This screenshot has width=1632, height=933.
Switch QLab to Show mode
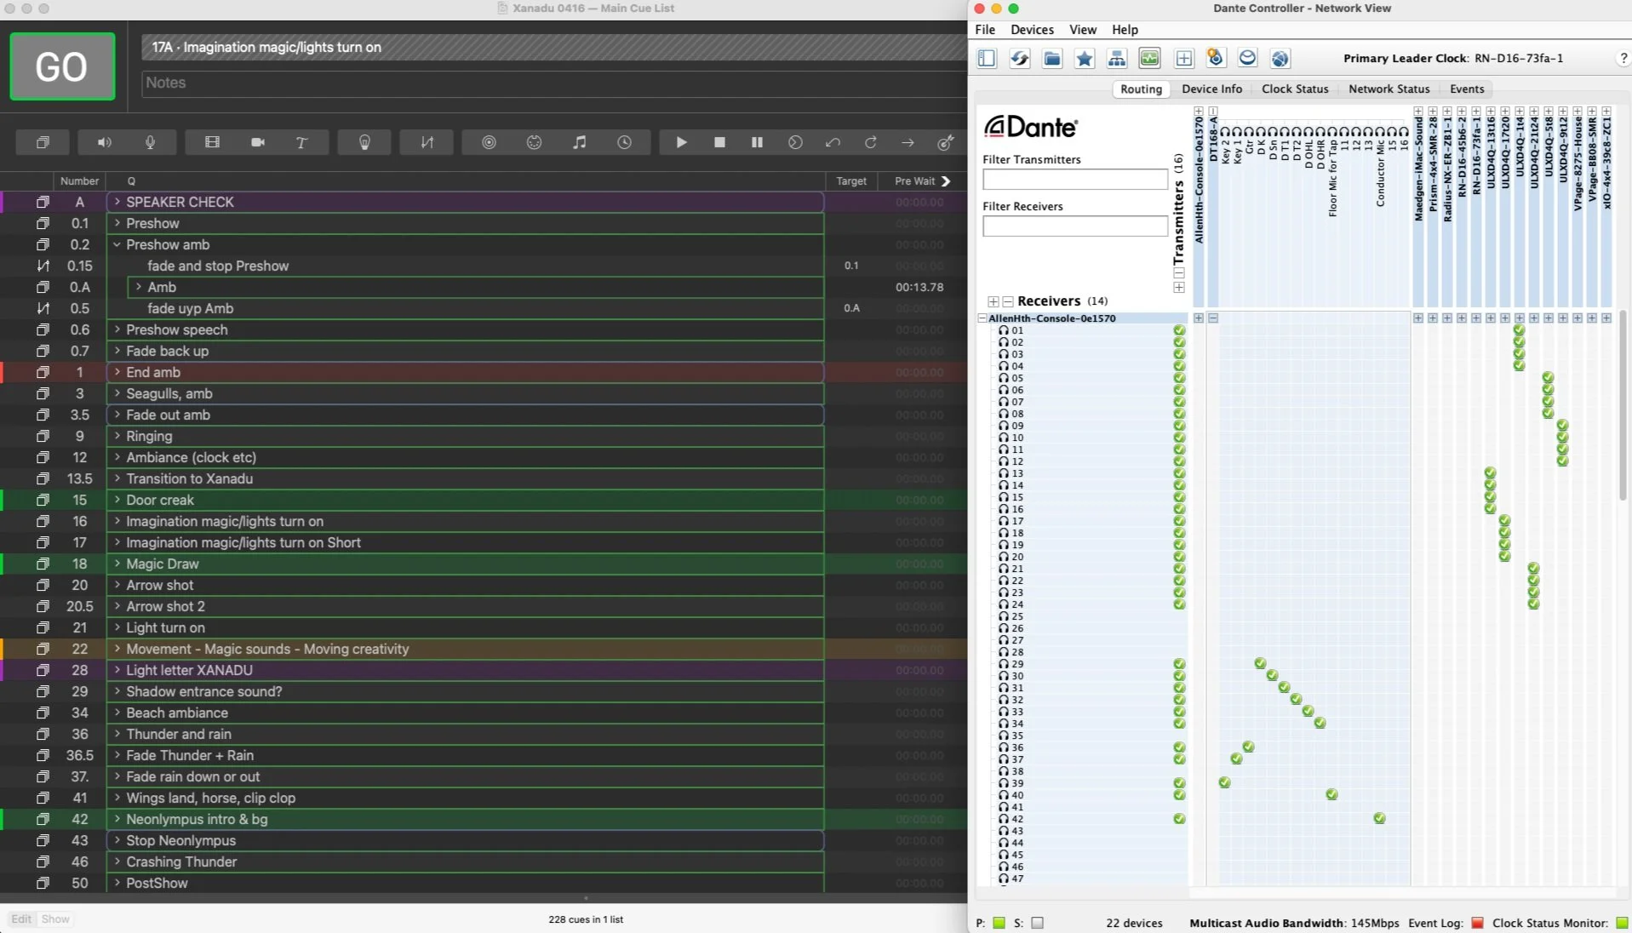point(55,919)
